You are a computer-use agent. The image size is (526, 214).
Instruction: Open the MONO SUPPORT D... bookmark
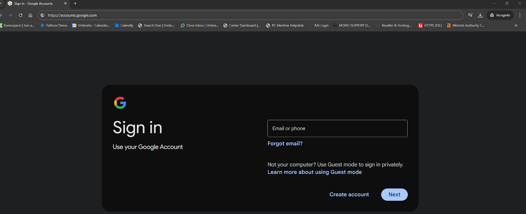point(351,25)
